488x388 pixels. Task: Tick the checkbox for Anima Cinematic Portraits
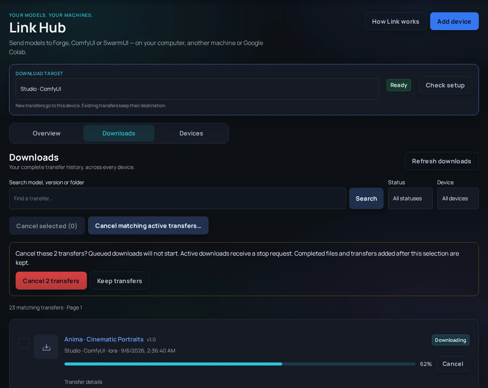pyautogui.click(x=24, y=343)
